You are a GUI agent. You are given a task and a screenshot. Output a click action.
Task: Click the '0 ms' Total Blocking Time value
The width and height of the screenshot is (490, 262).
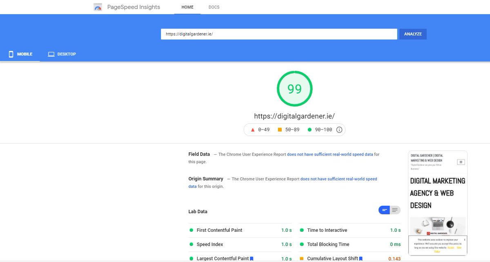click(395, 244)
